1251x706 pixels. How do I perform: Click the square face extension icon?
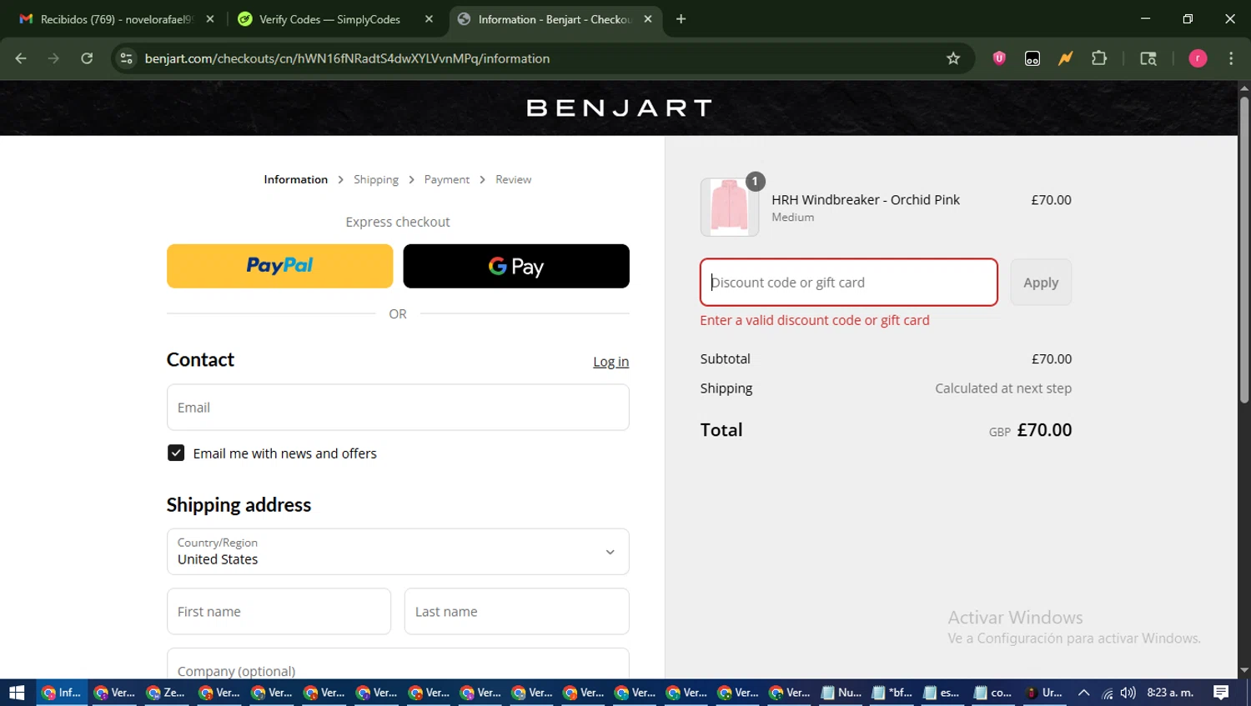pyautogui.click(x=1032, y=58)
